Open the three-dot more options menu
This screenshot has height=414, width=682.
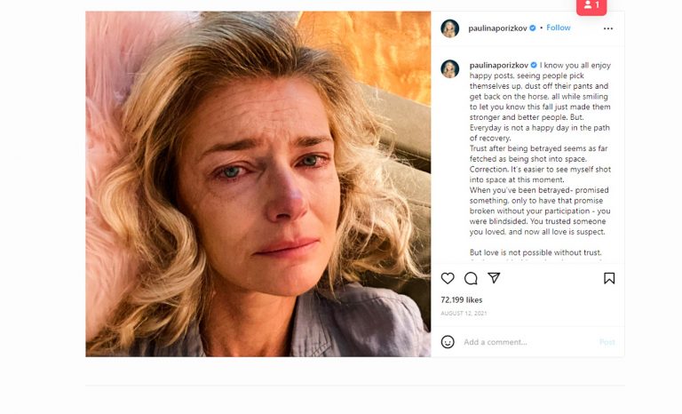coord(608,28)
